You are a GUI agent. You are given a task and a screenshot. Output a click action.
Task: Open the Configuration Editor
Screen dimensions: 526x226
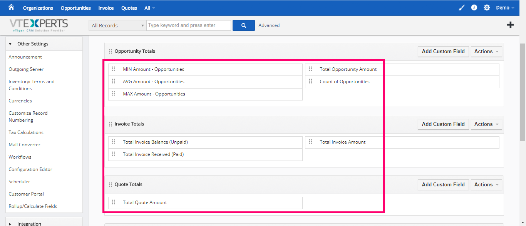pyautogui.click(x=30, y=169)
